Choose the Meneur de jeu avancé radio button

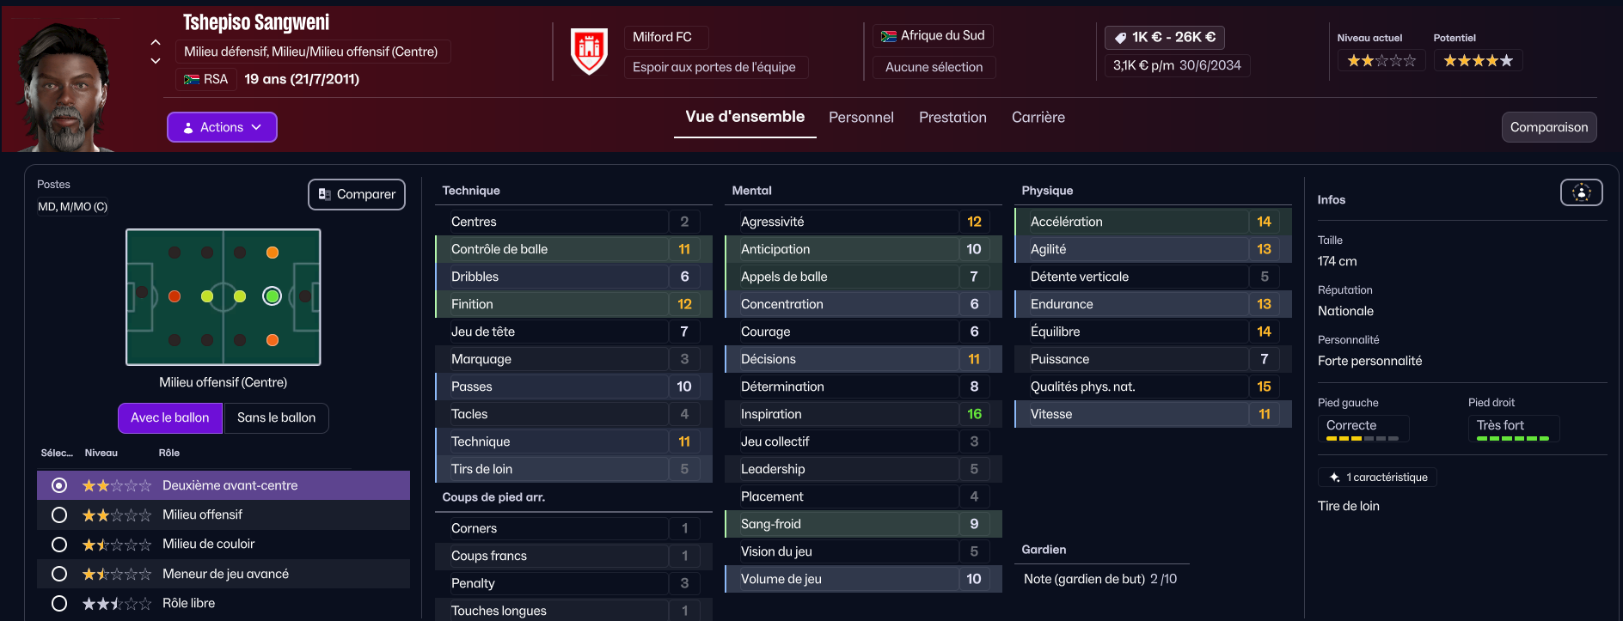59,574
